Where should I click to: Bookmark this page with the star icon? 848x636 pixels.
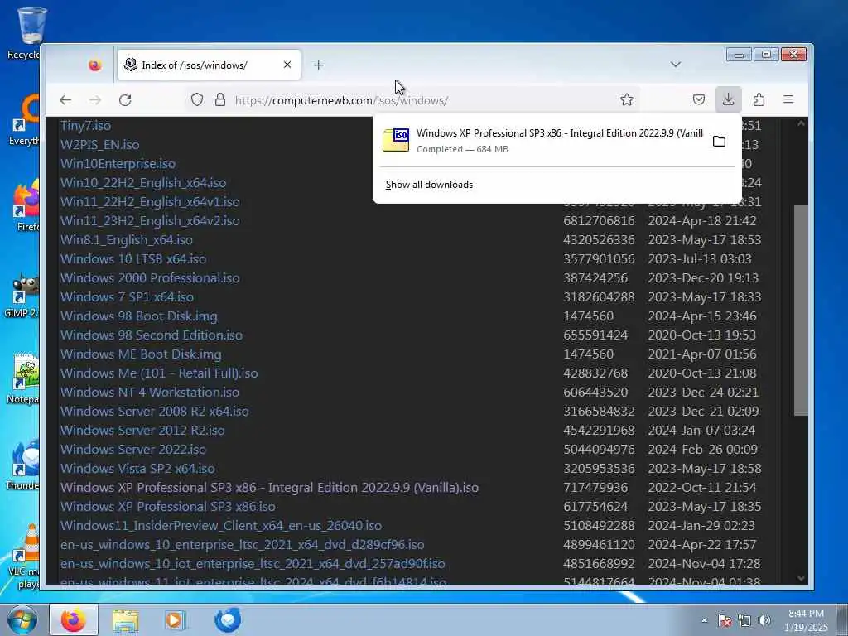(x=627, y=99)
